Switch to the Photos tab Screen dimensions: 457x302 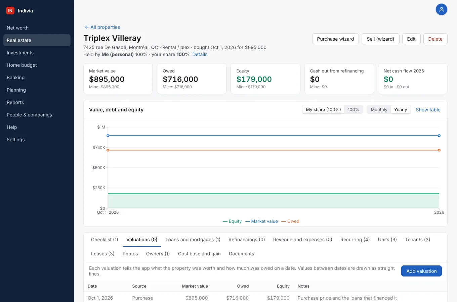tap(130, 254)
